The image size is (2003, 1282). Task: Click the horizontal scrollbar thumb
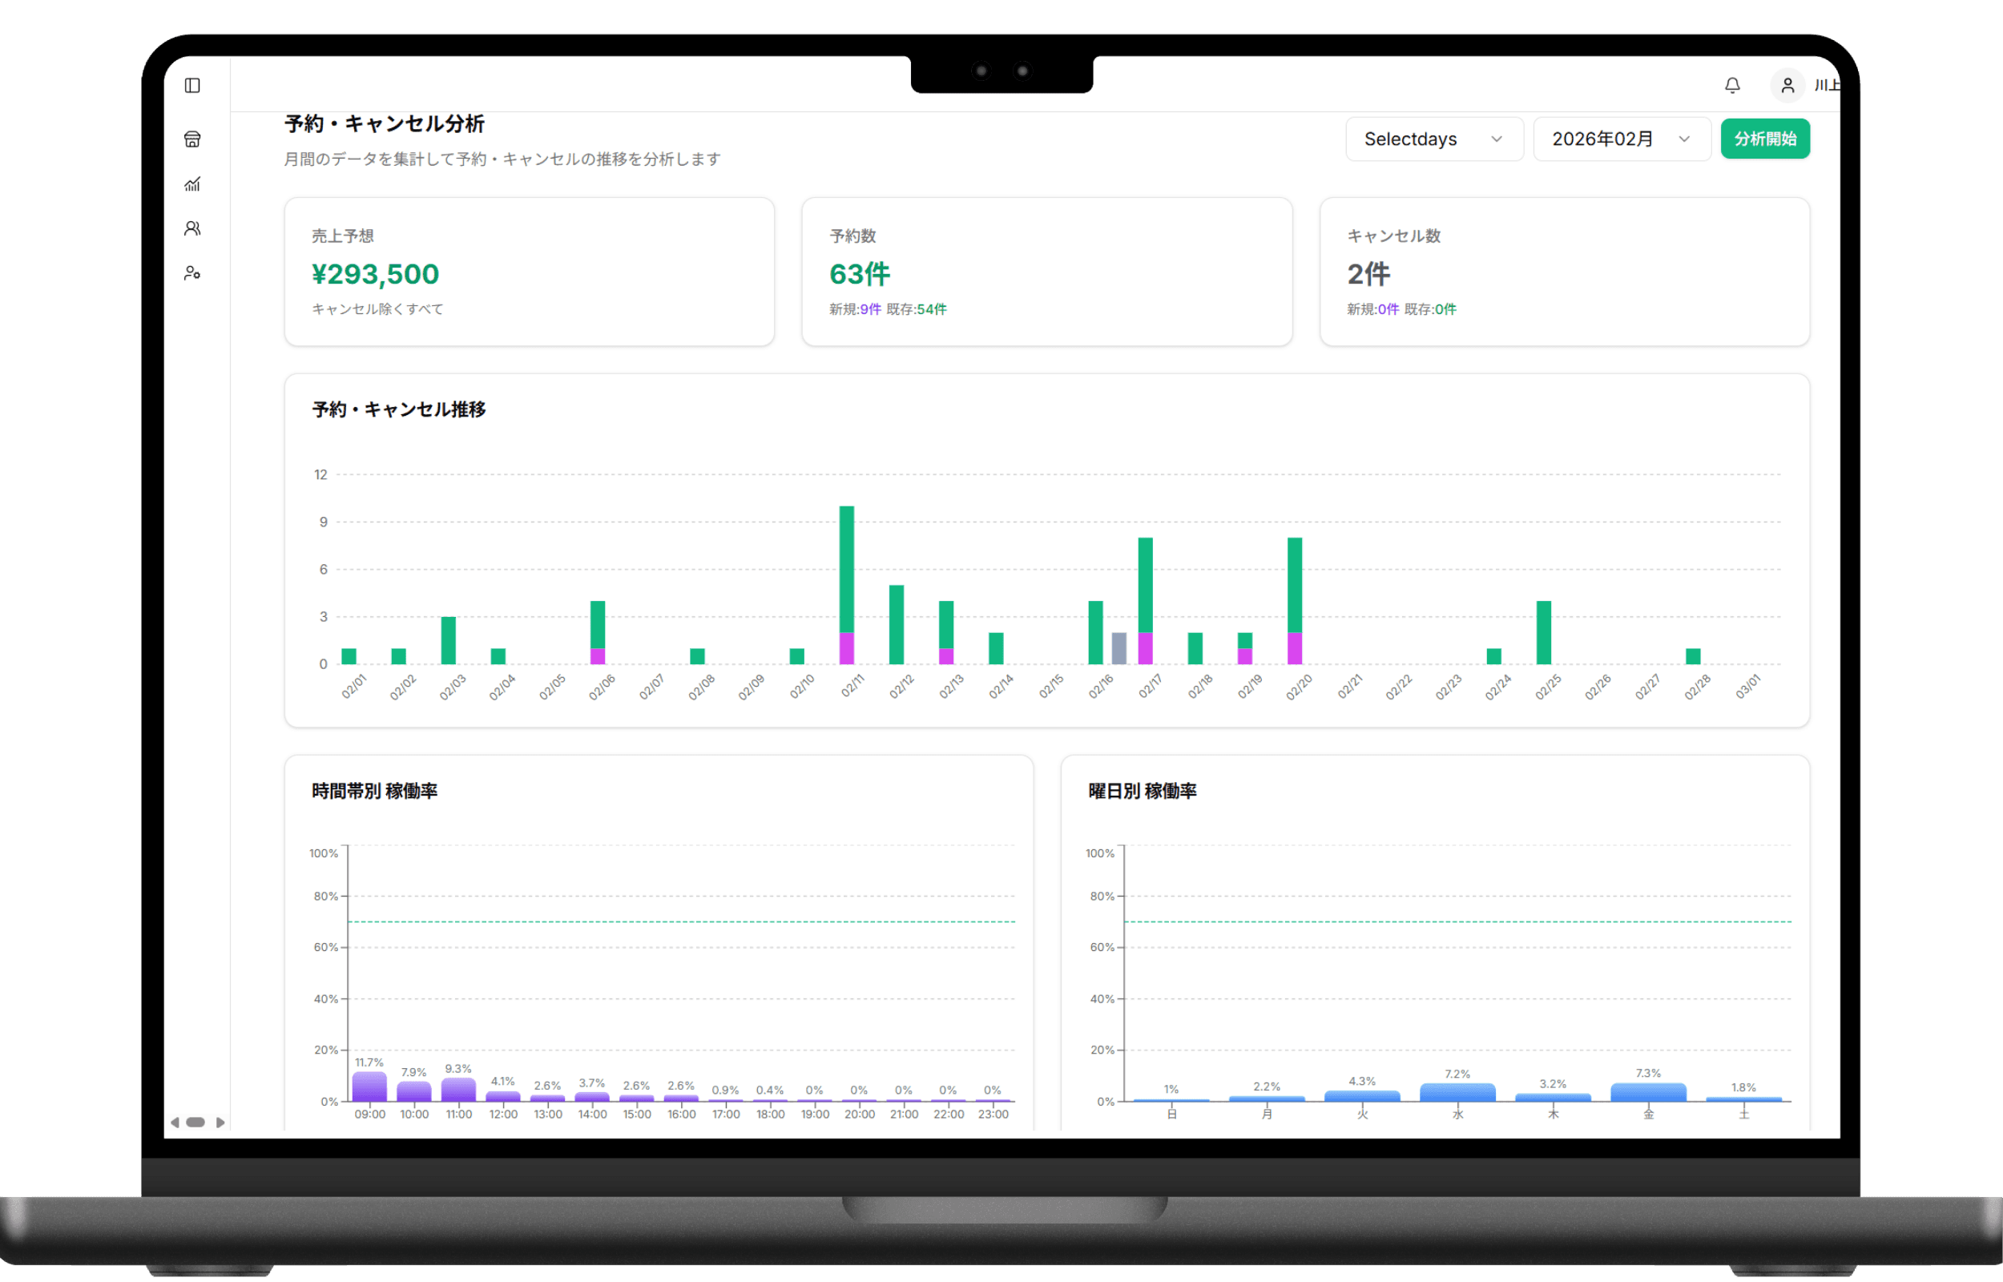(x=195, y=1123)
